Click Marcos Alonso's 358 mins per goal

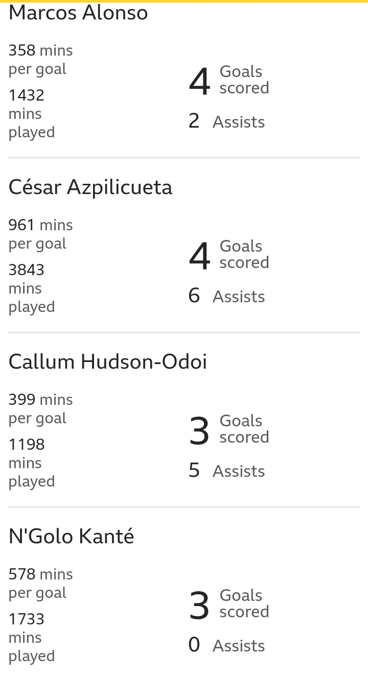pos(41,60)
